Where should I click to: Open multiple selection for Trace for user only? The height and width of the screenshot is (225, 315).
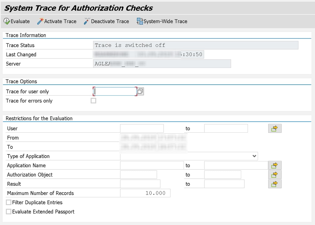140,91
